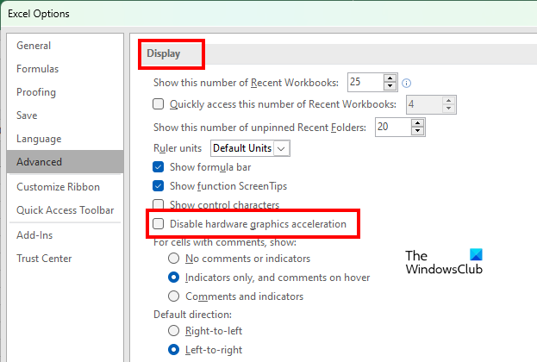The image size is (537, 362).
Task: Go to Add-Ins category
Action: [65, 235]
